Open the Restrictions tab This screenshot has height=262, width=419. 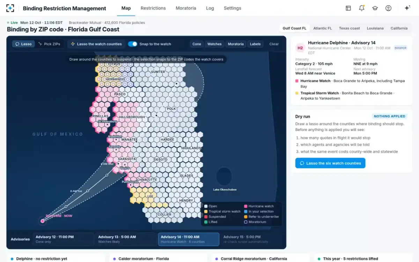tap(153, 8)
